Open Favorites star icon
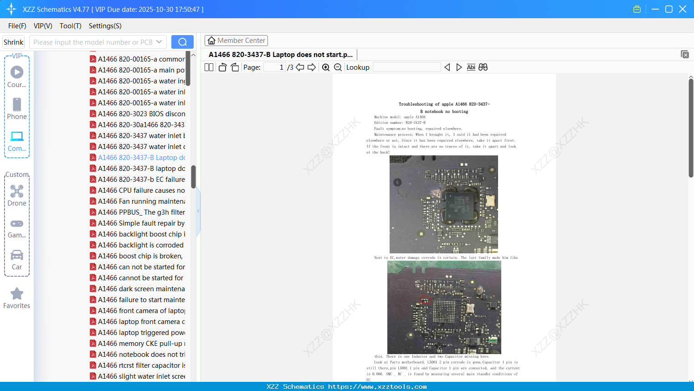694x391 pixels. click(x=17, y=298)
